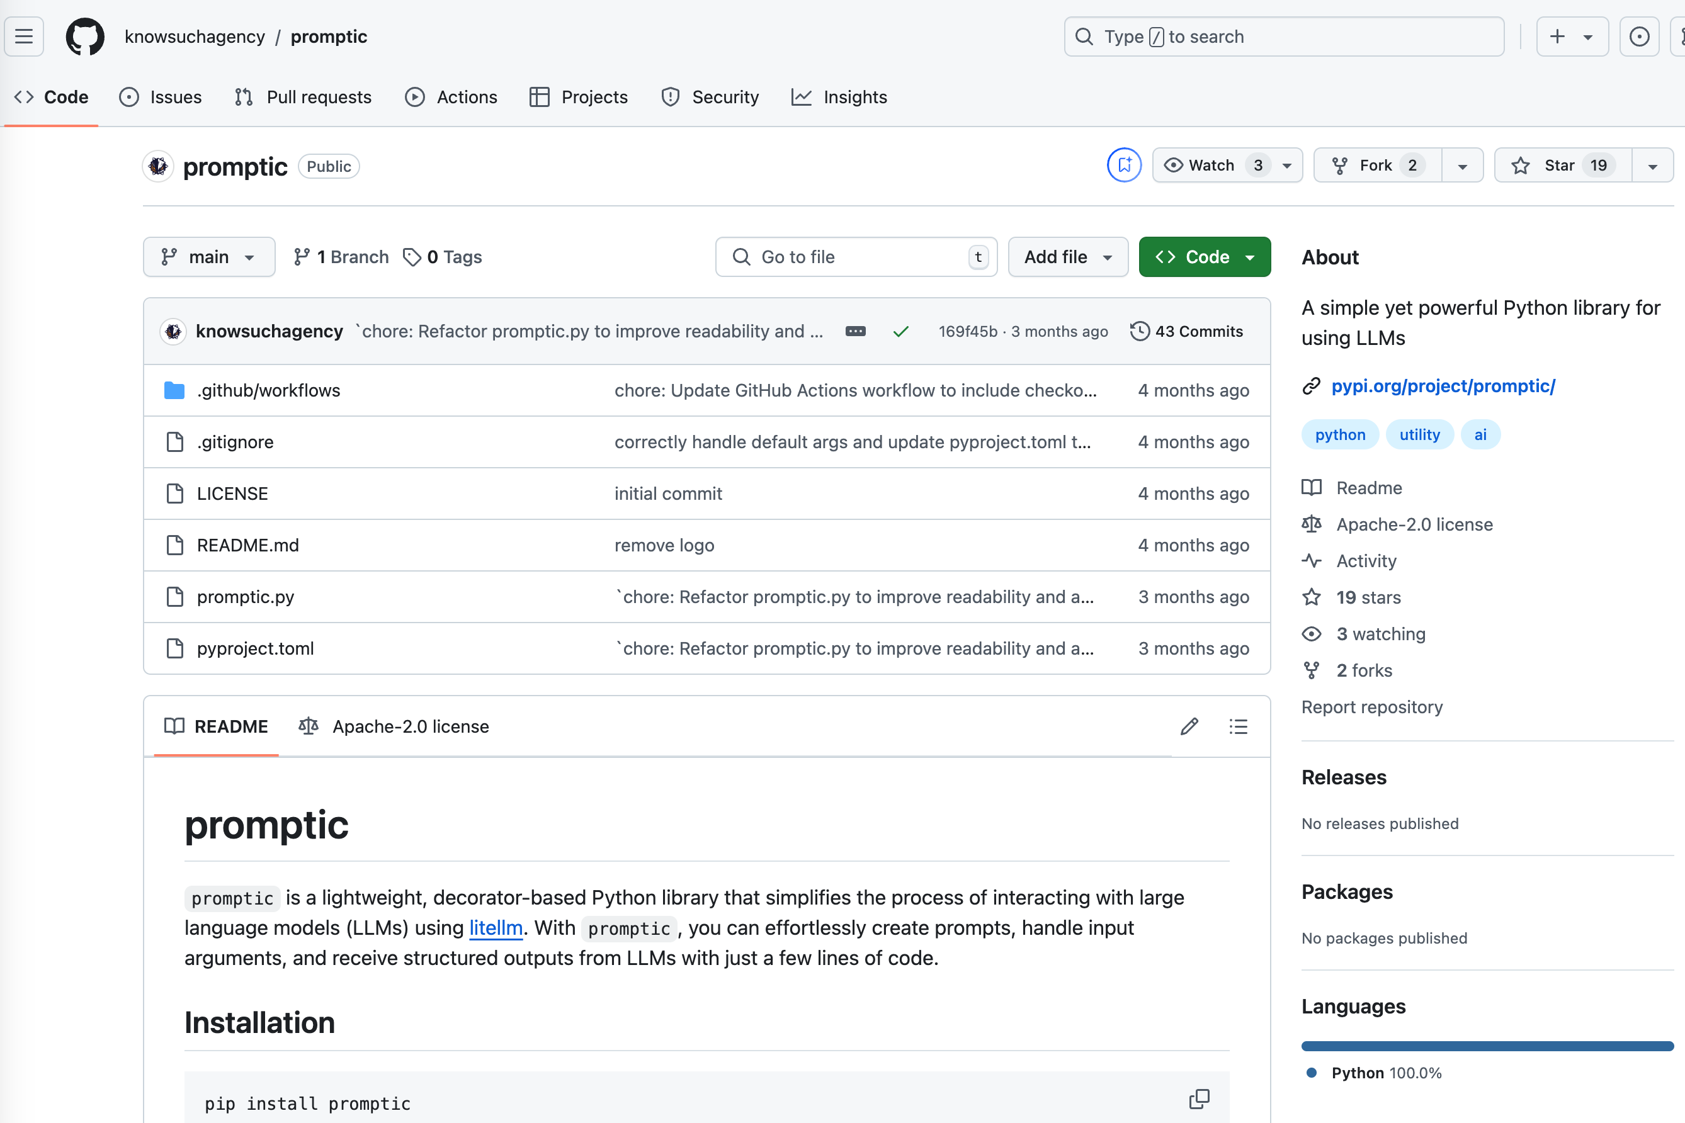Open the Fork options dropdown arrow
Screen dimensions: 1685x1123
click(x=1462, y=166)
